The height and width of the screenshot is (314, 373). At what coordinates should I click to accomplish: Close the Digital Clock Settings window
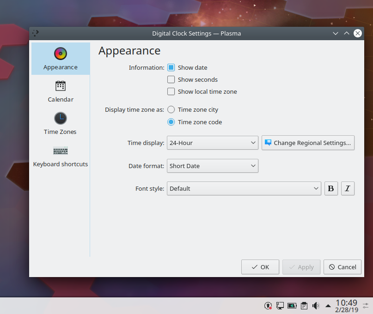358,33
